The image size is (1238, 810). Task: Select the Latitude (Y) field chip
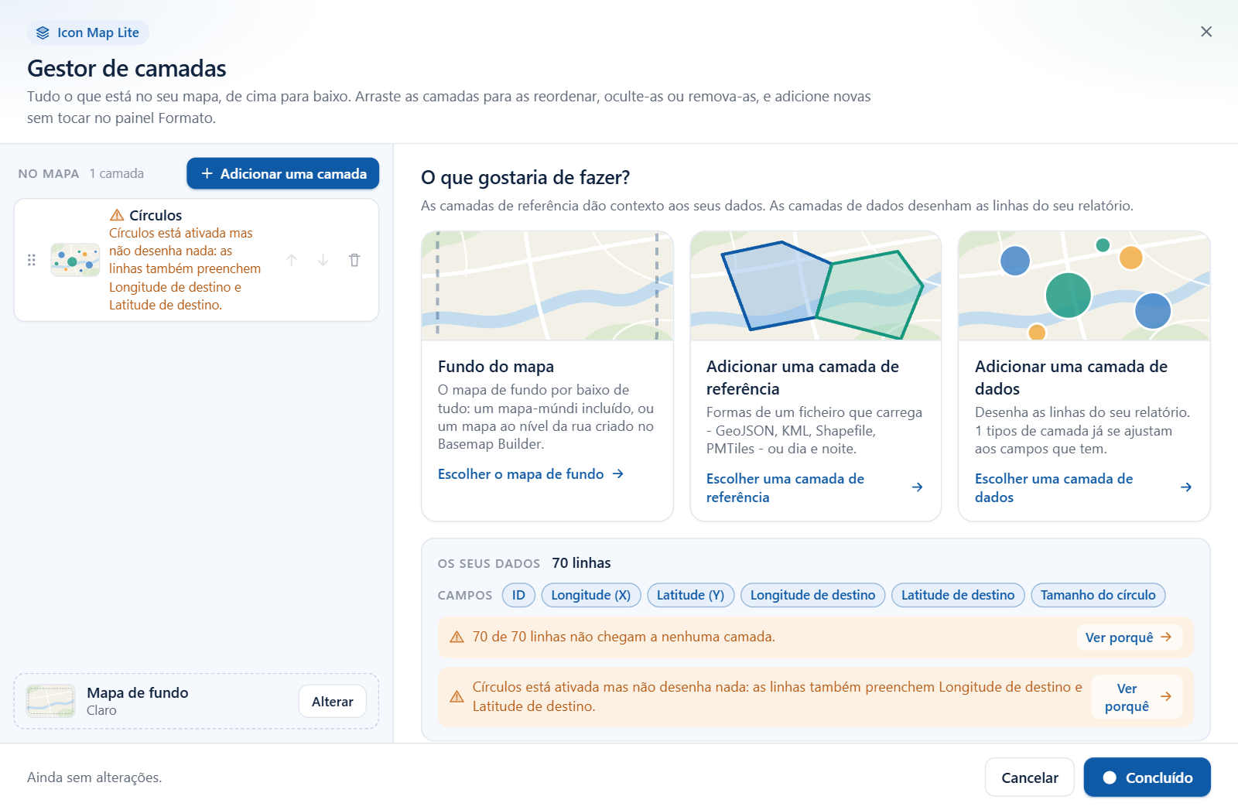[x=690, y=595]
